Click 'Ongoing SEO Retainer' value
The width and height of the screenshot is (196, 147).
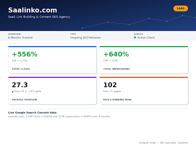click(x=86, y=37)
